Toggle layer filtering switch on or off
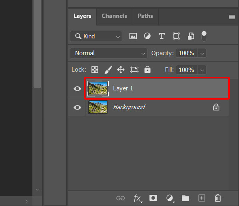Viewport: 239px width, 206px height. (204, 36)
